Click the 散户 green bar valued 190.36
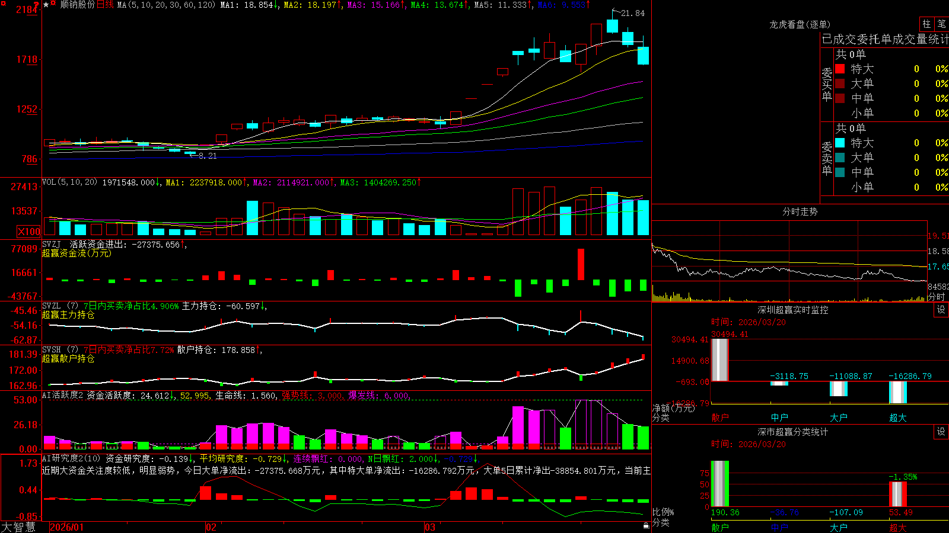 [719, 484]
